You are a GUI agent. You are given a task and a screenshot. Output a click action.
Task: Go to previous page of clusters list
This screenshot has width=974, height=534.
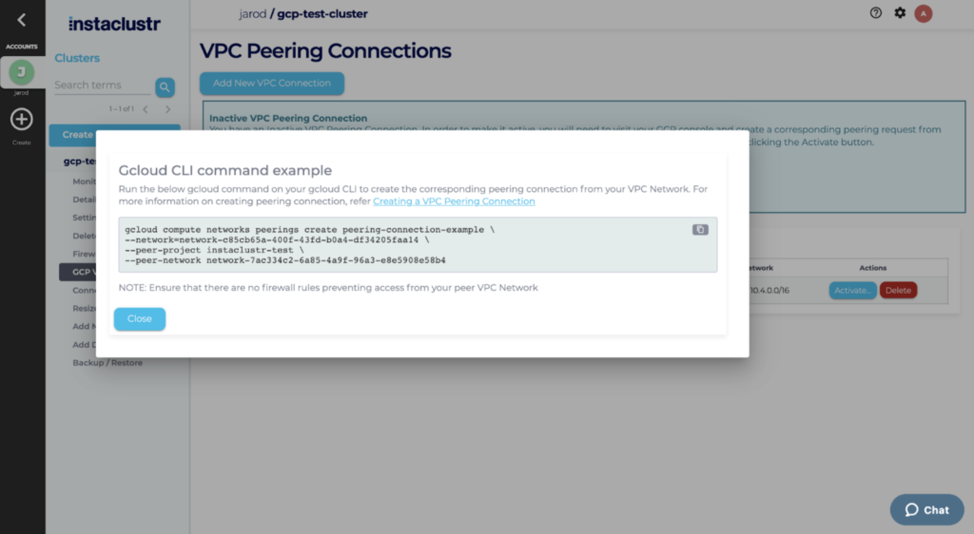pos(146,109)
